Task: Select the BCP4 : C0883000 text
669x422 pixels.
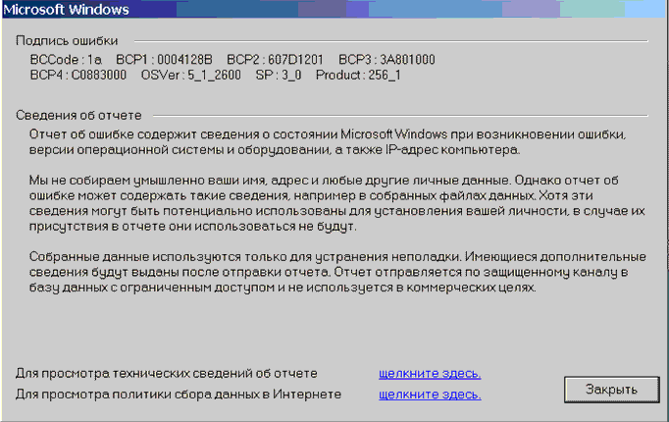Action: [x=78, y=76]
